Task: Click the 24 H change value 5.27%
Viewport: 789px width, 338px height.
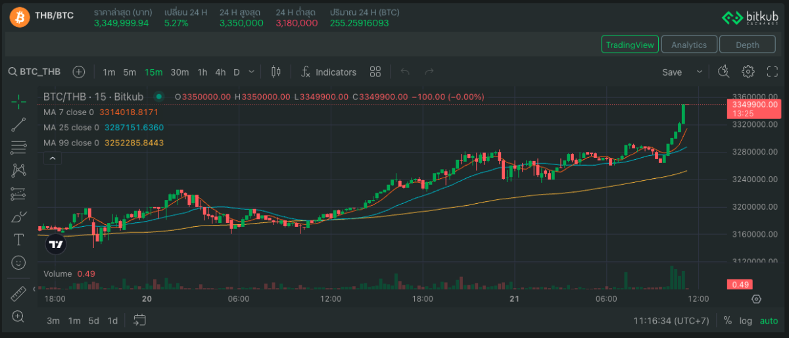Action: (176, 23)
